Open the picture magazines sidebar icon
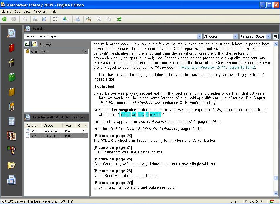The image size is (280, 204). point(11,136)
